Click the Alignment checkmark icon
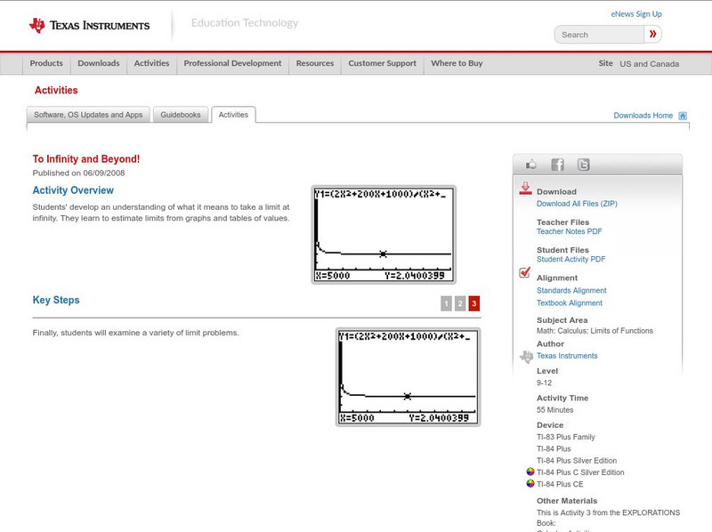Image resolution: width=712 pixels, height=532 pixels. point(525,272)
